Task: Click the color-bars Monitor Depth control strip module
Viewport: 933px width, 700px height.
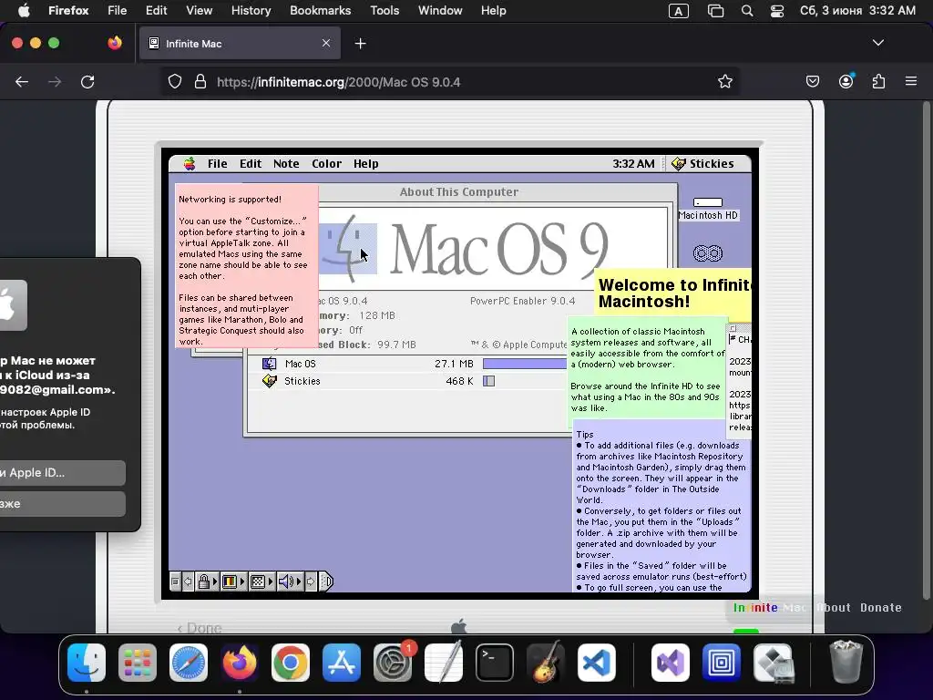Action: pyautogui.click(x=229, y=582)
